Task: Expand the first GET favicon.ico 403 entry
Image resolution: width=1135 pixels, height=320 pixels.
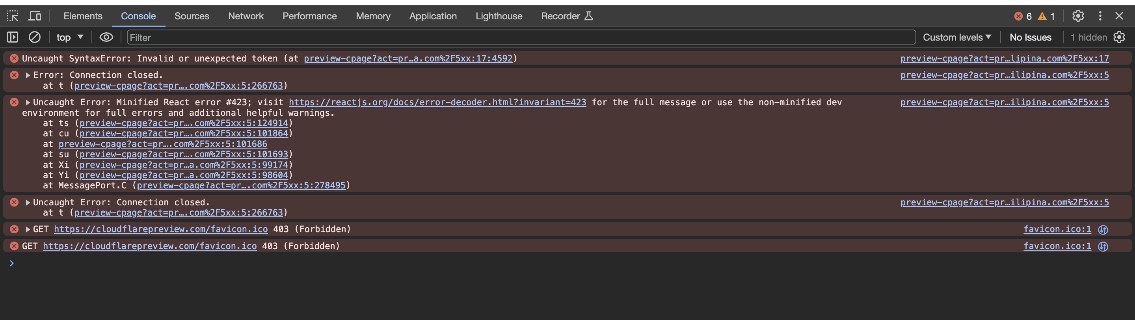Action: click(28, 229)
